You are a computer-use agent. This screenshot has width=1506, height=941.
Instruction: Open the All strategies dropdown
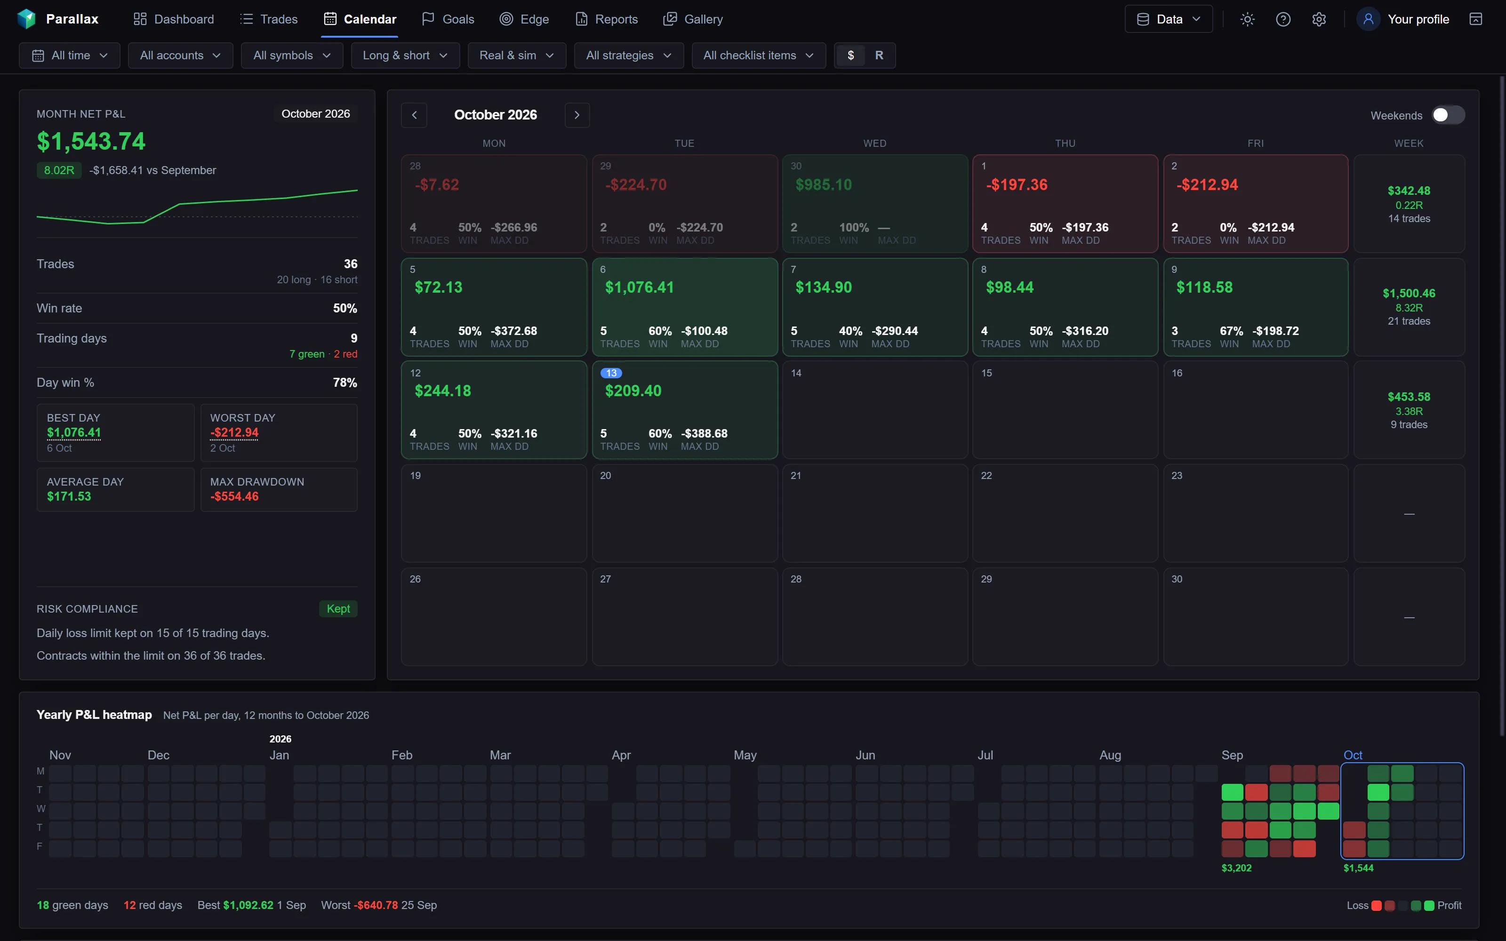[629, 56]
